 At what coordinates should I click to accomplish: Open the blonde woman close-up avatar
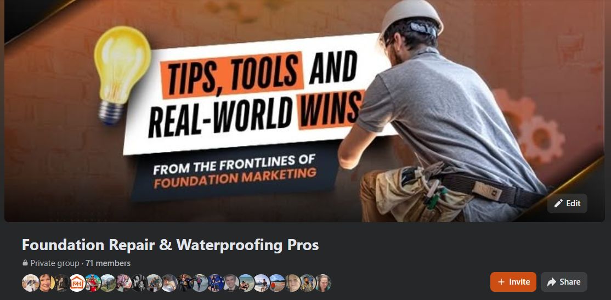[x=292, y=283]
